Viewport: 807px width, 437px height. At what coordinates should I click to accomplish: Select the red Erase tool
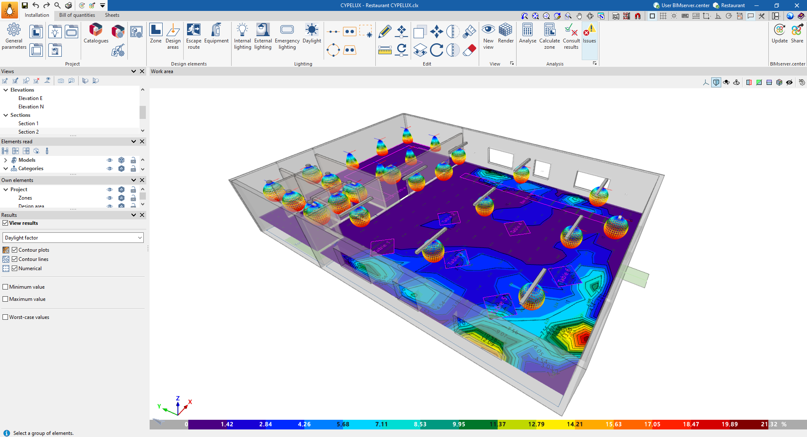[x=469, y=50]
